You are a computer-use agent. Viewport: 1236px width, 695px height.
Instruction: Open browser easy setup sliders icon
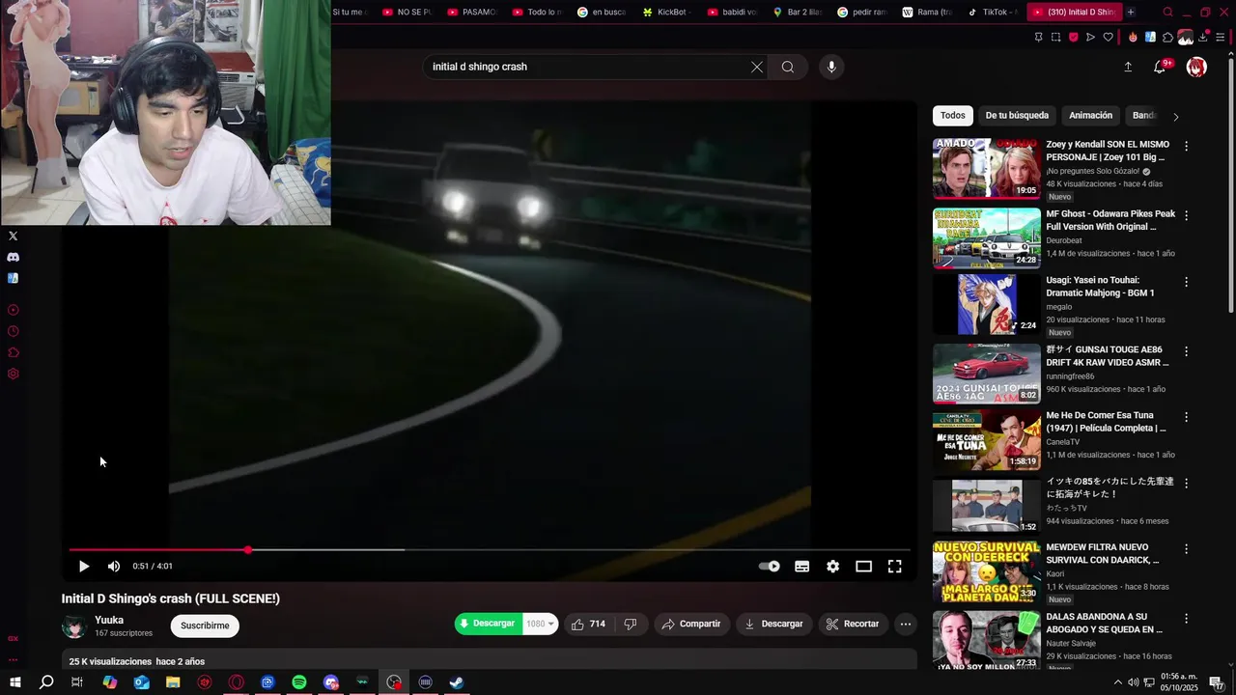click(1221, 38)
